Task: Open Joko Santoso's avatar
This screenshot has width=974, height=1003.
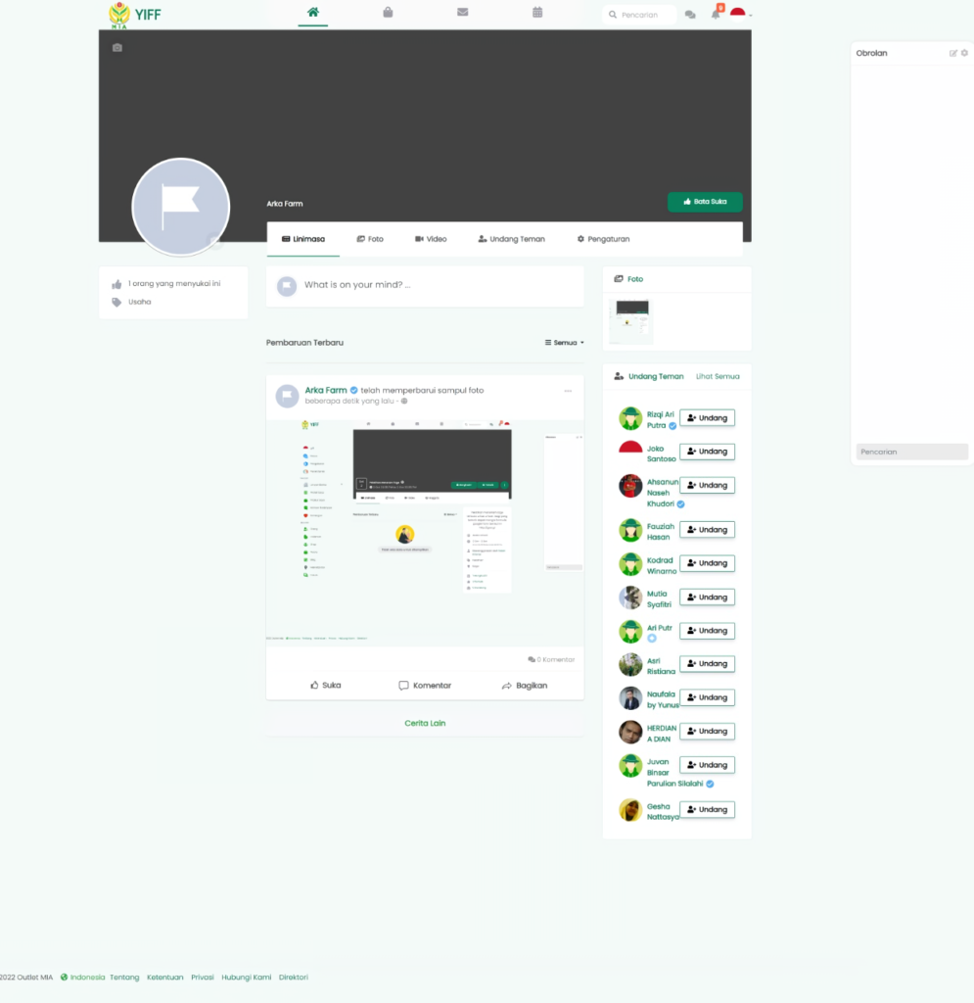Action: [630, 453]
